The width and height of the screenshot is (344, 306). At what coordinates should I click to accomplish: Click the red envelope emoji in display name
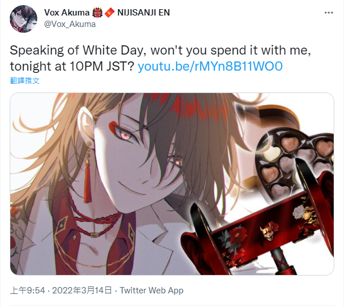[110, 13]
